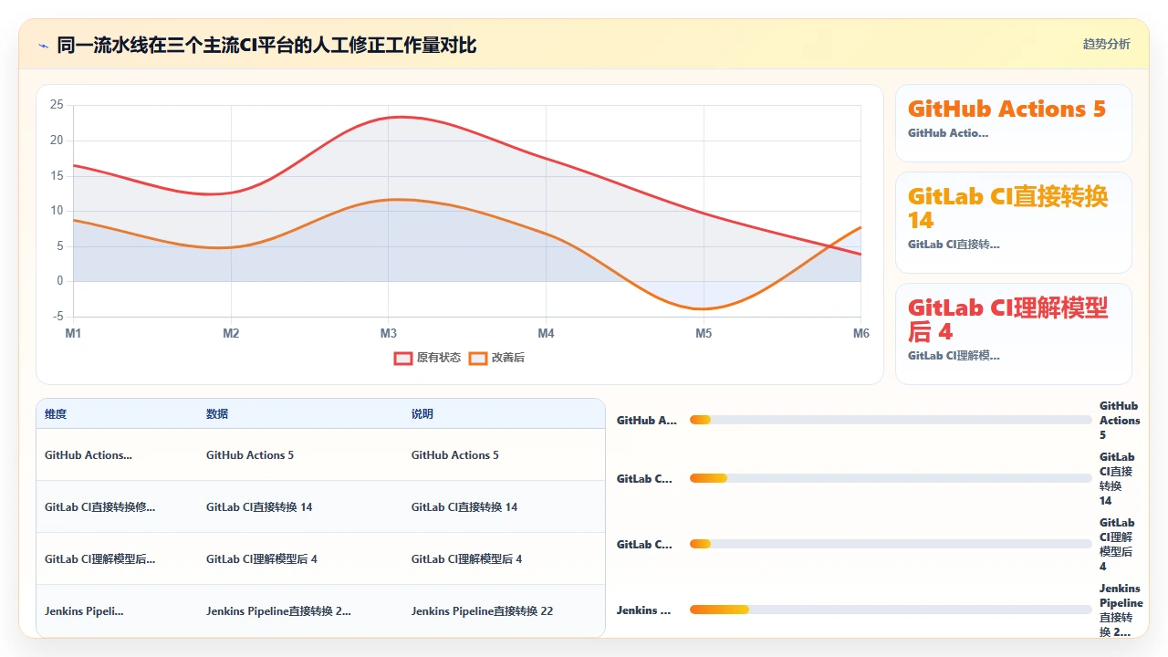Click the GitHub Actio… subtitle in the first card
Screen dimensions: 1168x657
(x=948, y=133)
